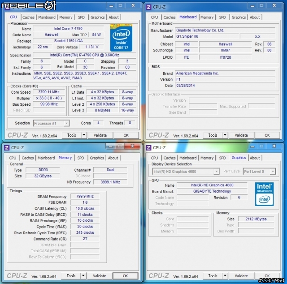Viewport: 287px width, 284px height.
Task: Click Tools button in Memory window
Action: 71,276
